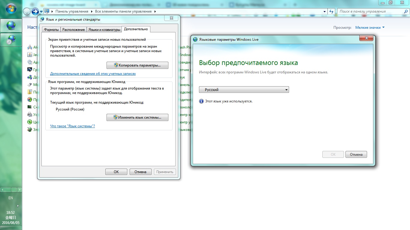The height and width of the screenshot is (230, 410).
Task: Open the Русский language combo box
Action: pos(244,90)
